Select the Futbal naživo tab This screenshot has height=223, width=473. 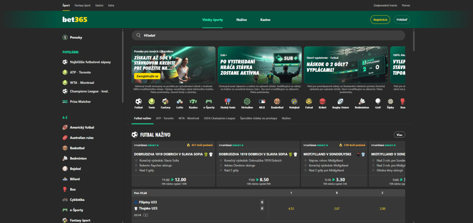(143, 118)
